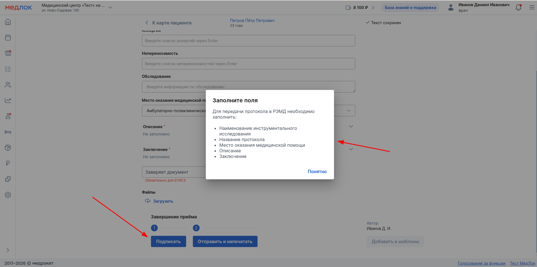This screenshot has width=537, height=267.
Task: Click the allergy list input field
Action: click(248, 41)
